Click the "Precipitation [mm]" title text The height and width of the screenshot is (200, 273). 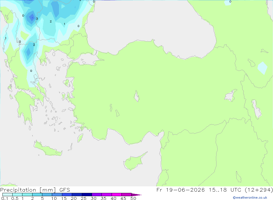pos(28,190)
